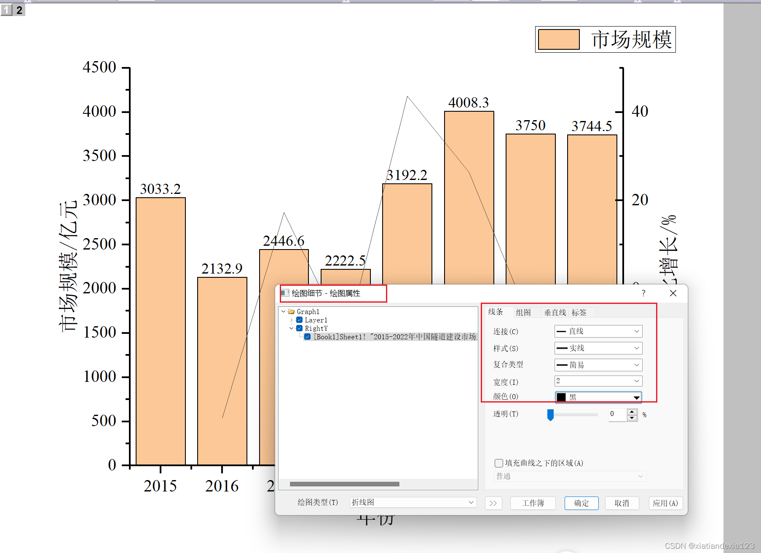The height and width of the screenshot is (553, 761).
Task: Click the 确定 button
Action: point(581,503)
